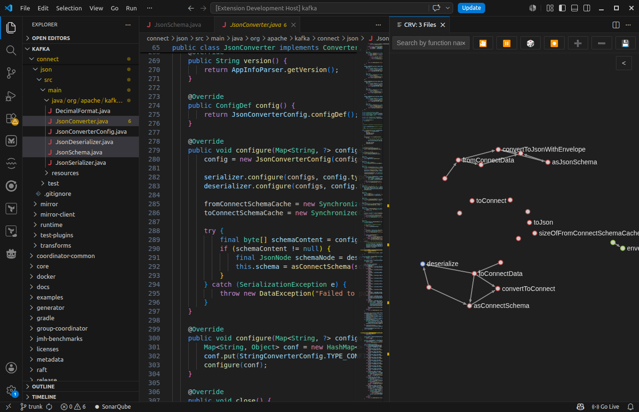
Task: Open the Accounts menu in the activity bar
Action: [x=11, y=368]
